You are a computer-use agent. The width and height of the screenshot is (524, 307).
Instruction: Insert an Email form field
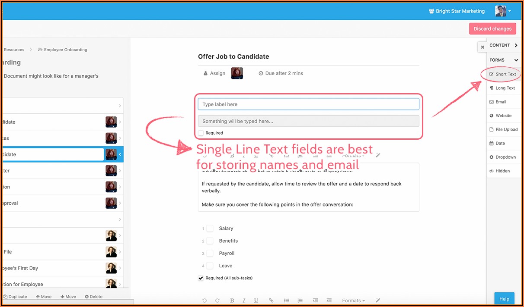500,102
